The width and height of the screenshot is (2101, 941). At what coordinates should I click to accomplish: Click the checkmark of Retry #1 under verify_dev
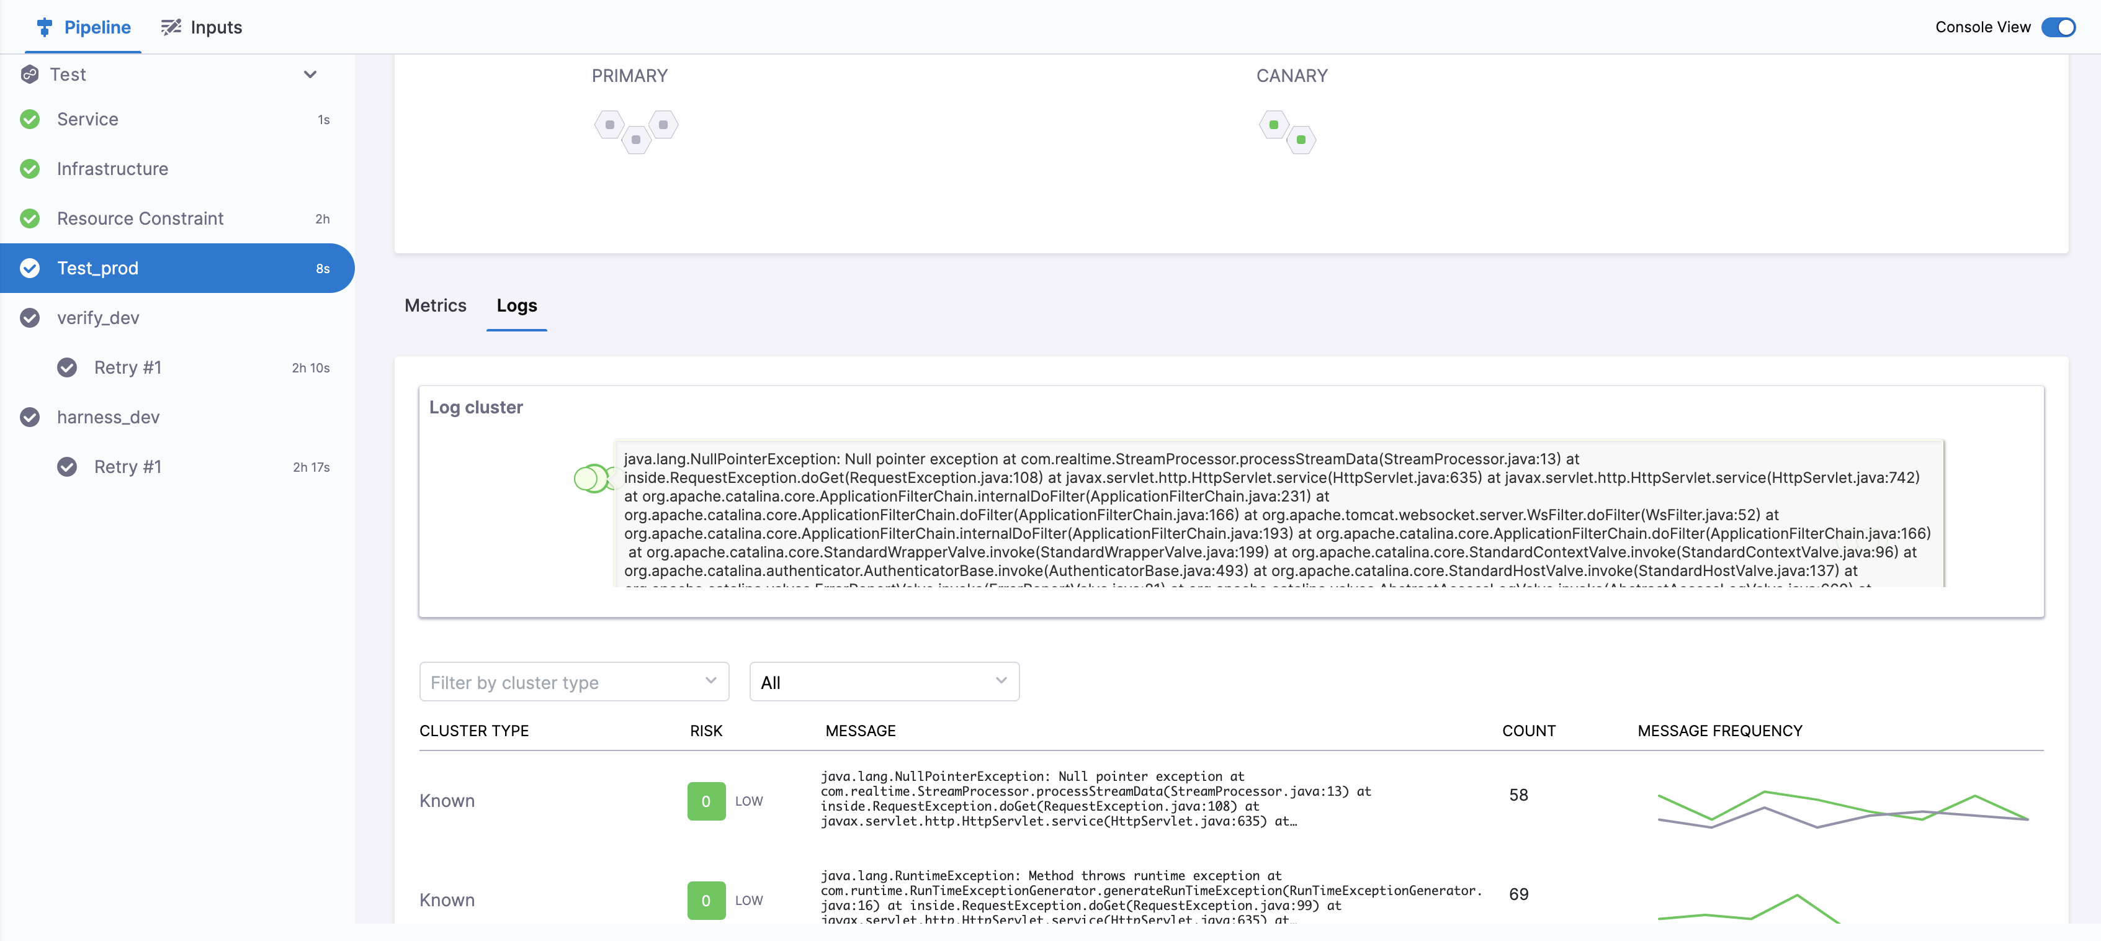pyautogui.click(x=68, y=368)
